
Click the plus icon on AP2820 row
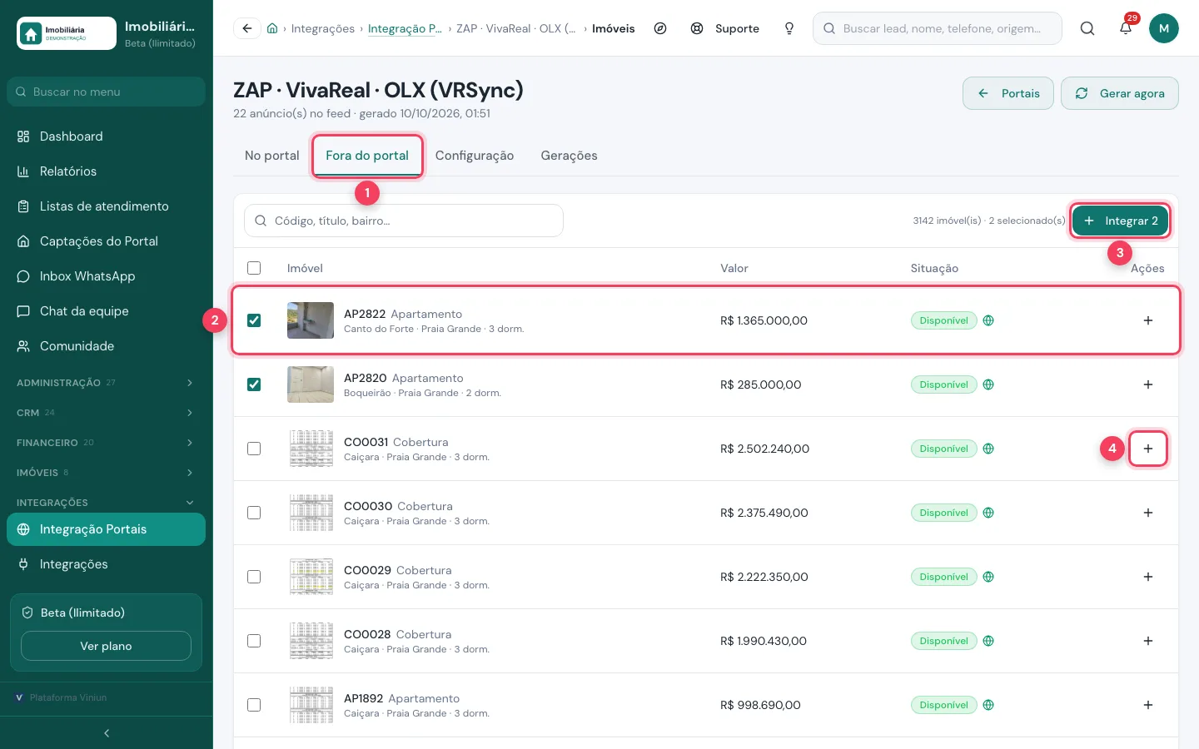pyautogui.click(x=1148, y=384)
